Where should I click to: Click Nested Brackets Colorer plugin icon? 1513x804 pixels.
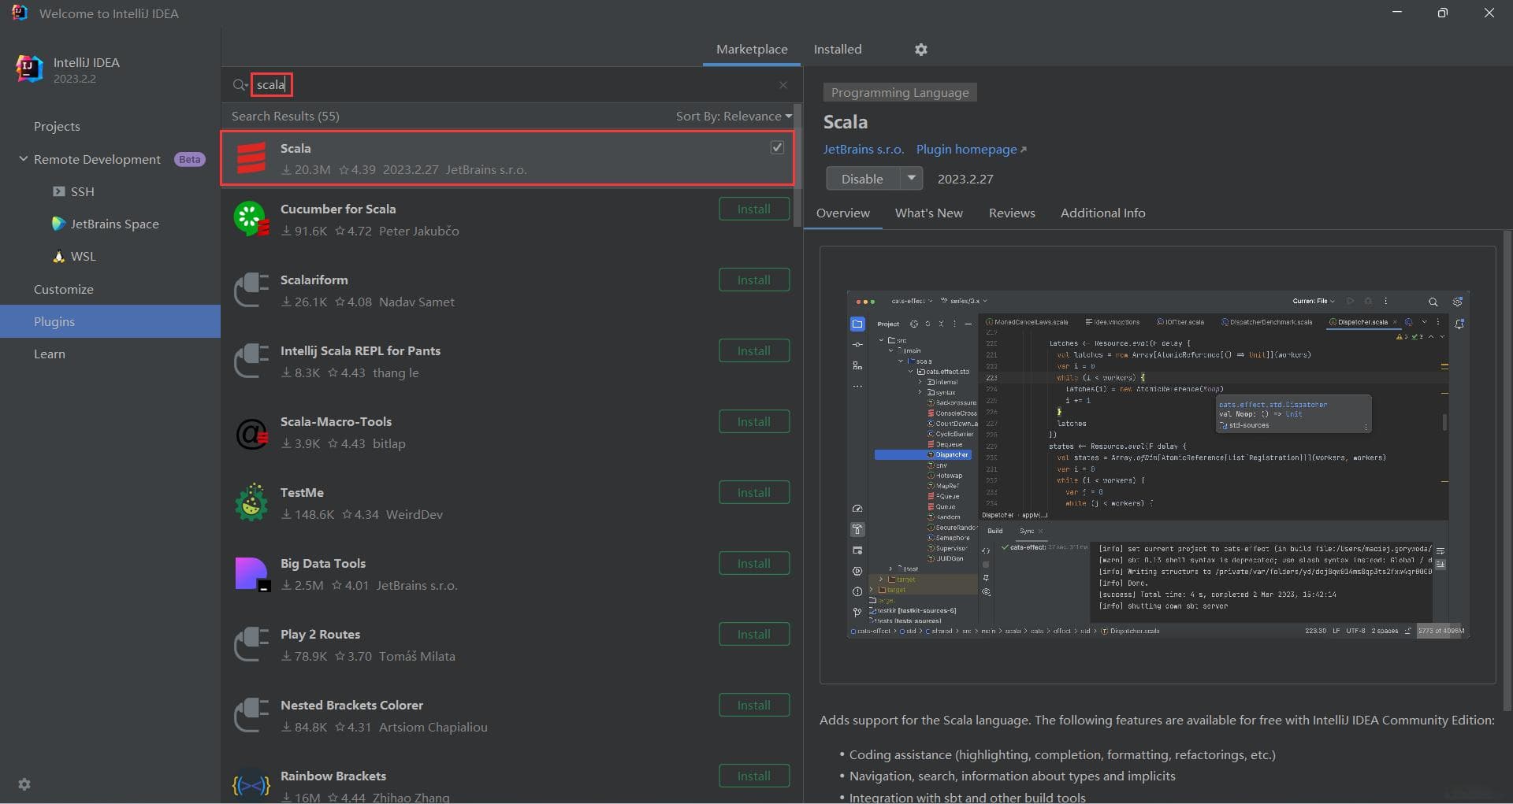[251, 715]
